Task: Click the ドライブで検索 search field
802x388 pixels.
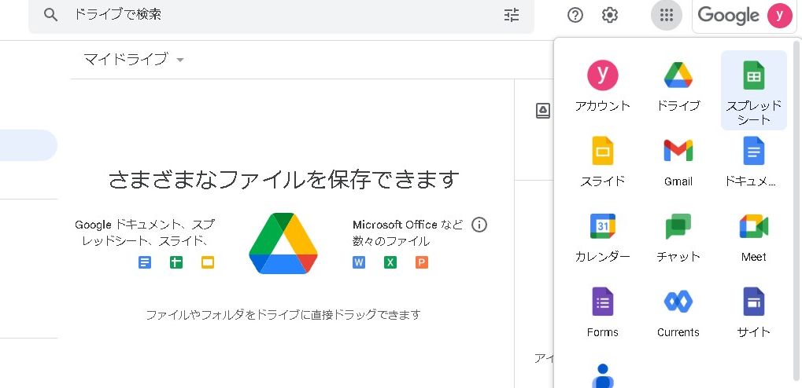Action: click(x=275, y=15)
